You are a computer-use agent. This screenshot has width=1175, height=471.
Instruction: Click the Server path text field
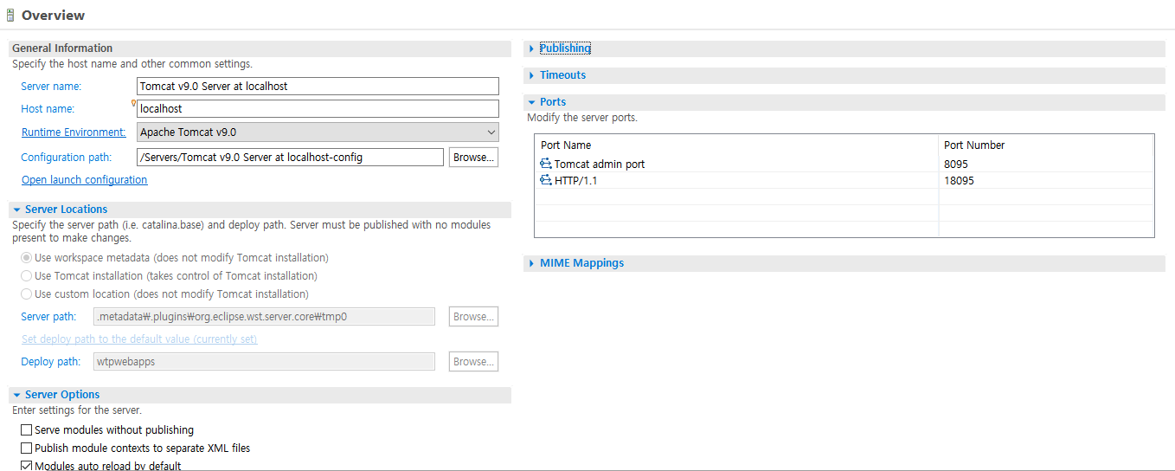[x=264, y=317]
